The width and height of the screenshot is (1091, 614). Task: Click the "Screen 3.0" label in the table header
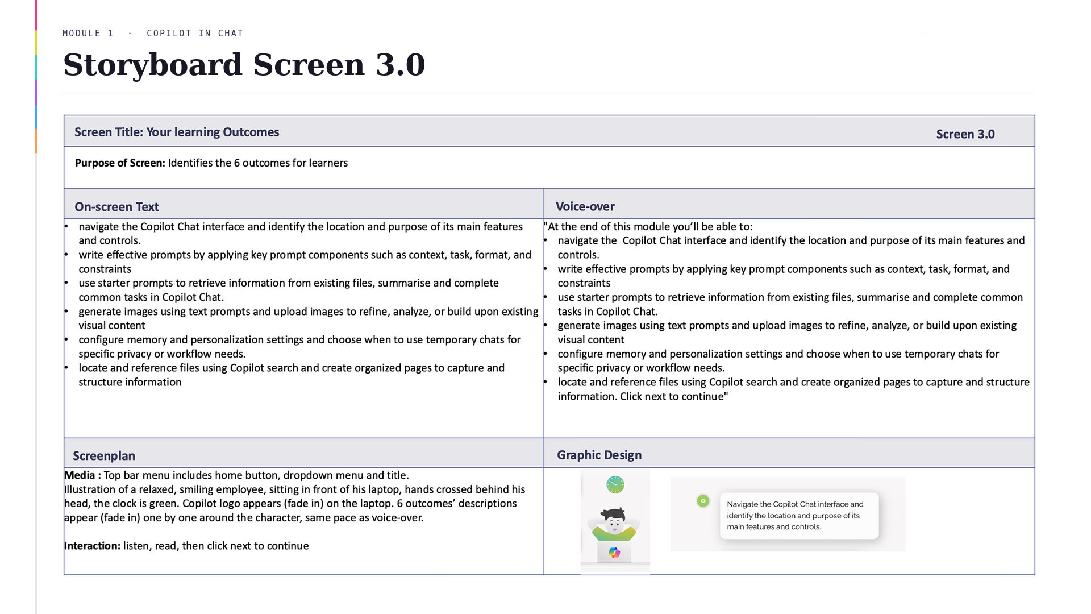coord(965,134)
